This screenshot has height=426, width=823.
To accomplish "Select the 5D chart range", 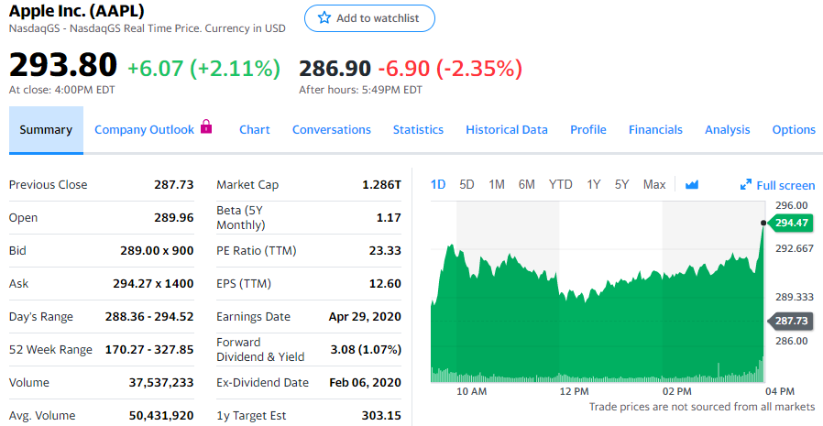I will (466, 184).
